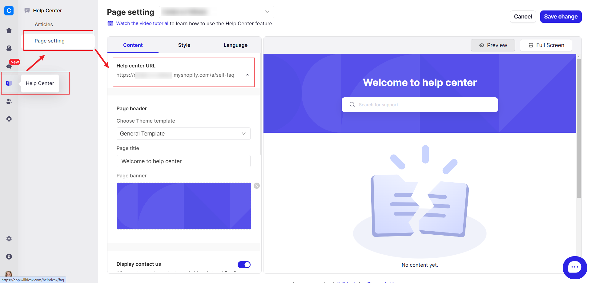This screenshot has height=283, width=591.
Task: Open the inbox icon in sidebar
Action: coord(9,48)
